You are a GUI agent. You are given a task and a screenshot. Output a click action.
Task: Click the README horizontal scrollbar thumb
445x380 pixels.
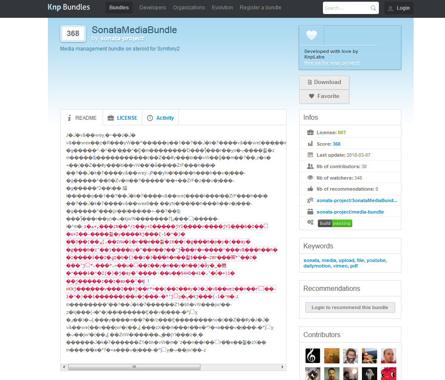tap(134, 367)
